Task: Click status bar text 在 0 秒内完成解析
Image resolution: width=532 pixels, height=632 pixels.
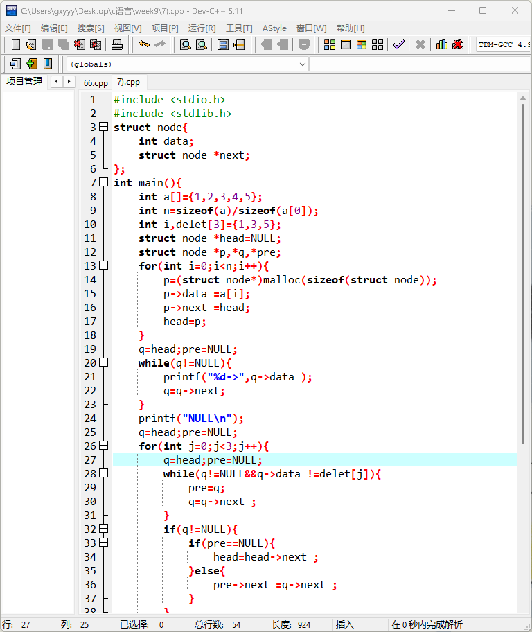Action: (427, 624)
